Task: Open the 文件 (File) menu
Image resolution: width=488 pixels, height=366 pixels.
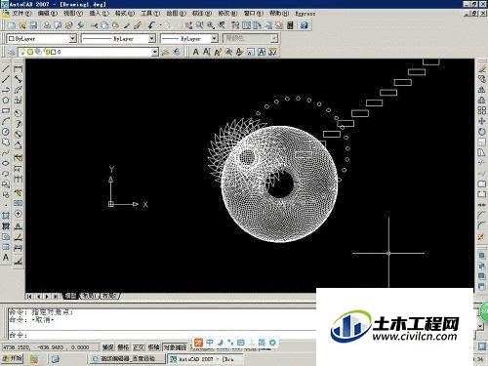Action: [x=21, y=14]
